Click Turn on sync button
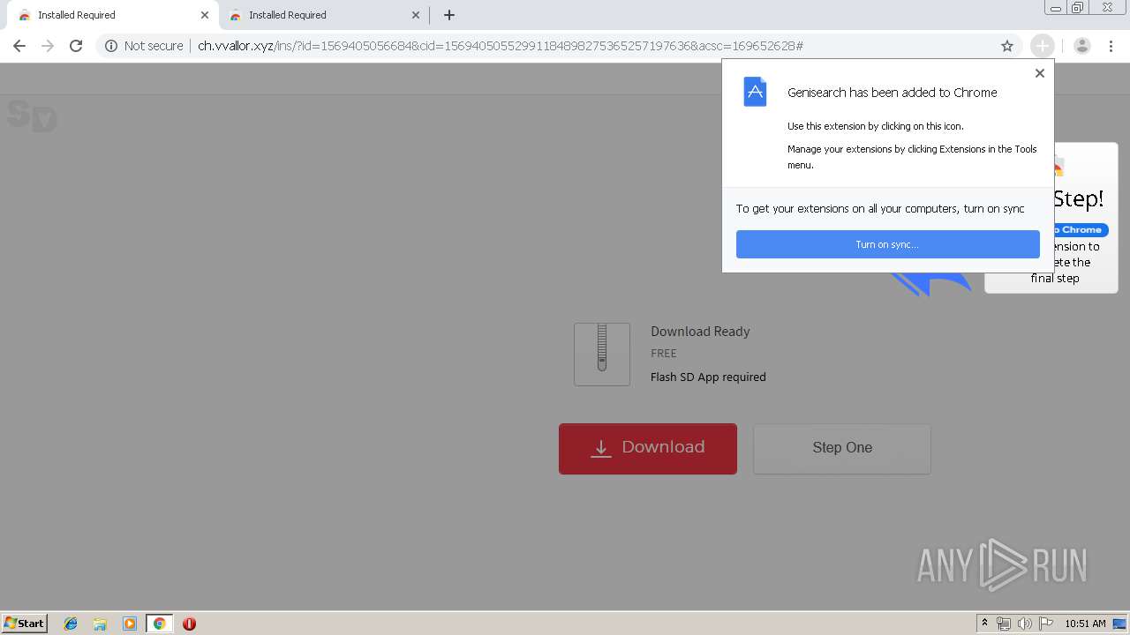 pyautogui.click(x=887, y=244)
